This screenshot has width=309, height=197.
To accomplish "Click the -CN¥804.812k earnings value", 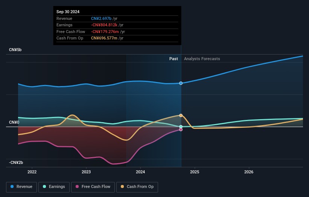I will tap(104, 25).
